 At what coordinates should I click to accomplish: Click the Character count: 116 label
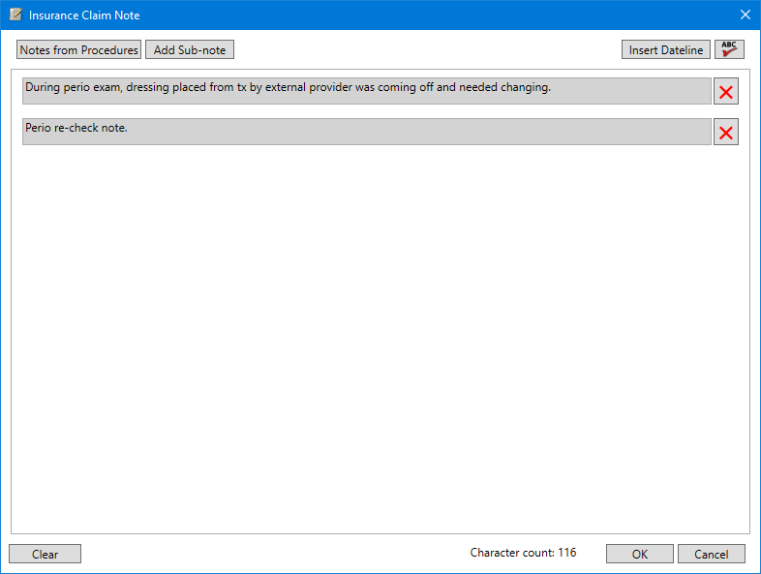click(523, 553)
